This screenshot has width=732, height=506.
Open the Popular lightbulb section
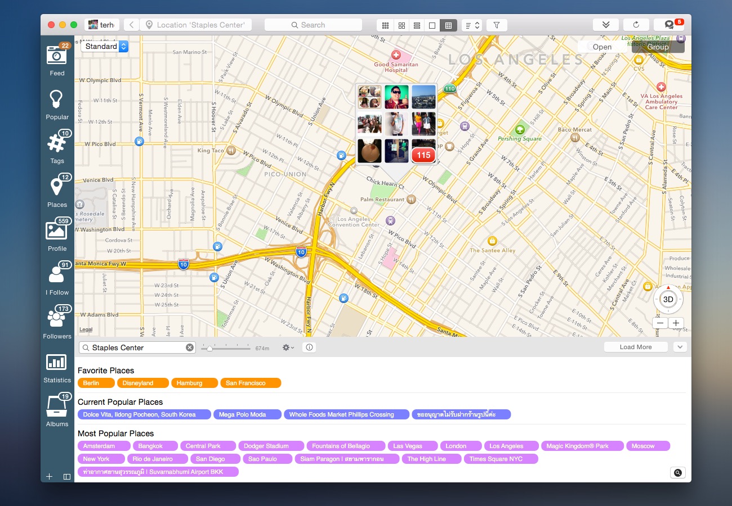57,105
